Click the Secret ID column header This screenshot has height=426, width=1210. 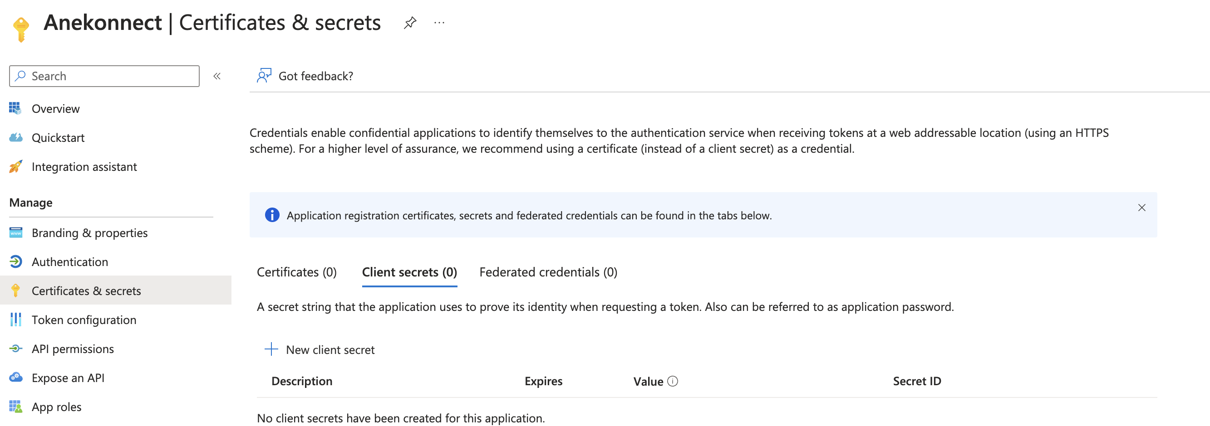click(917, 382)
